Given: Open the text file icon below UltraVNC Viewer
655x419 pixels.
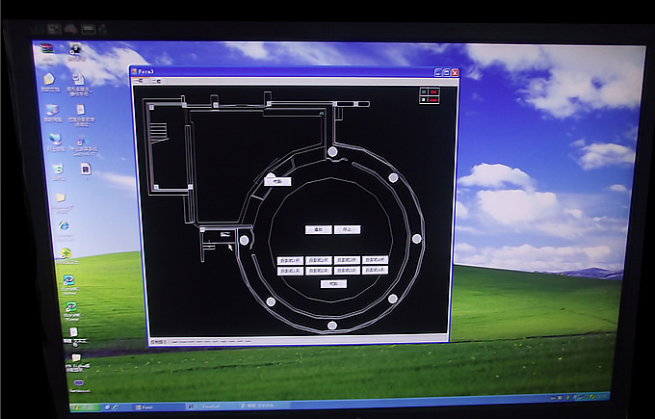Looking at the screenshot, I should coord(73,332).
